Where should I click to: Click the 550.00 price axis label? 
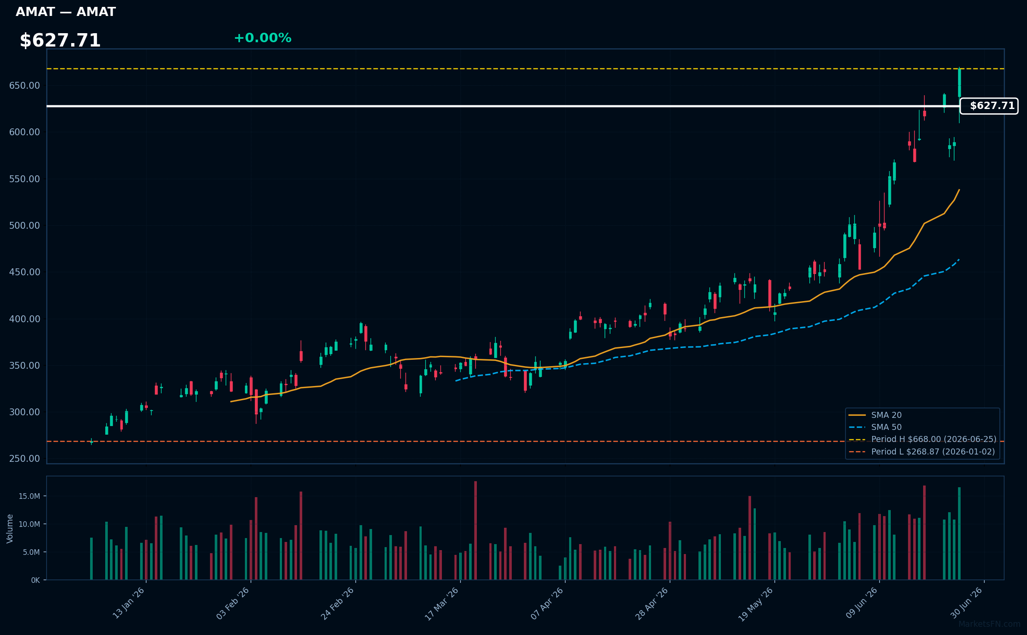tap(25, 179)
